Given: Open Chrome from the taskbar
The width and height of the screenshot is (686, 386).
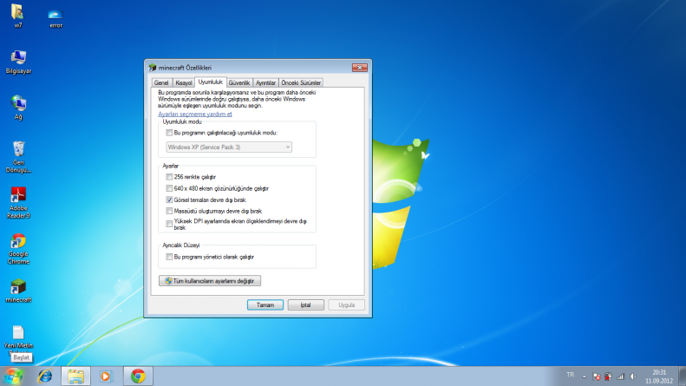Looking at the screenshot, I should (x=138, y=376).
